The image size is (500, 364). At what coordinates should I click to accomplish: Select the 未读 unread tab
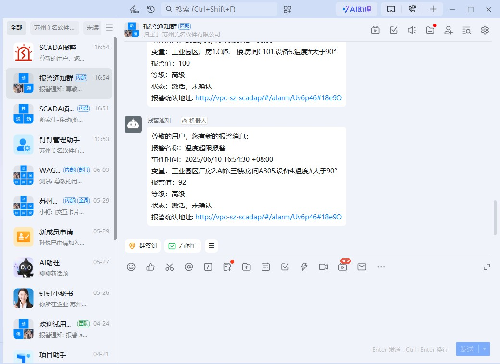(x=93, y=28)
